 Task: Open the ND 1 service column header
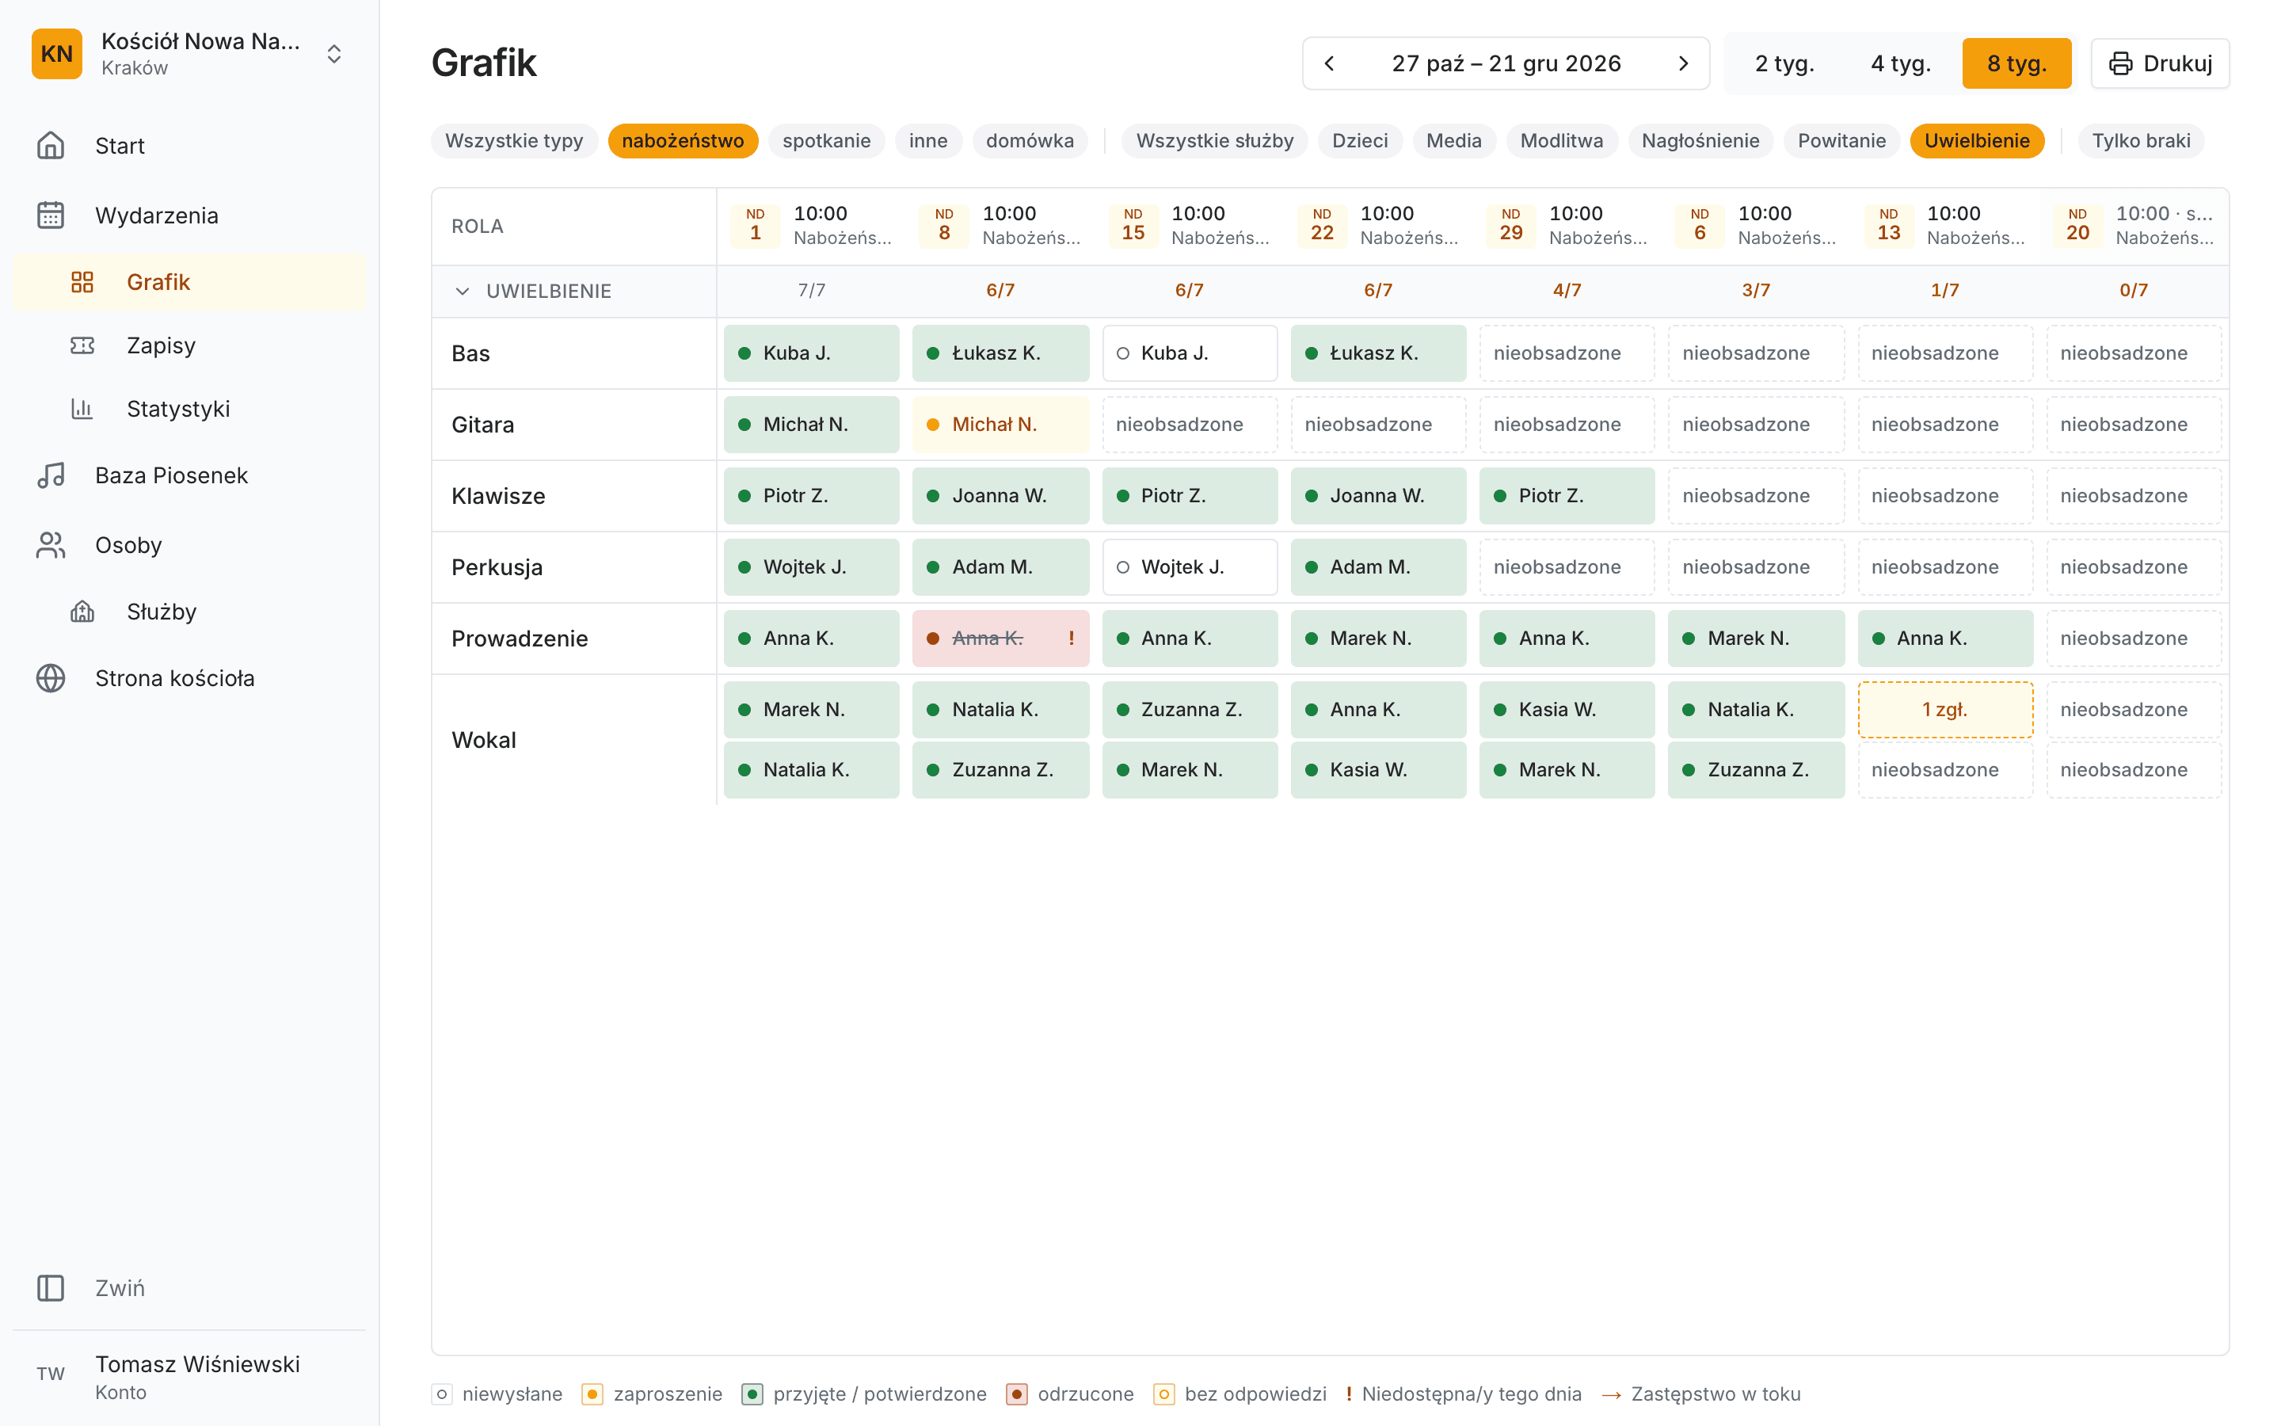[x=812, y=226]
